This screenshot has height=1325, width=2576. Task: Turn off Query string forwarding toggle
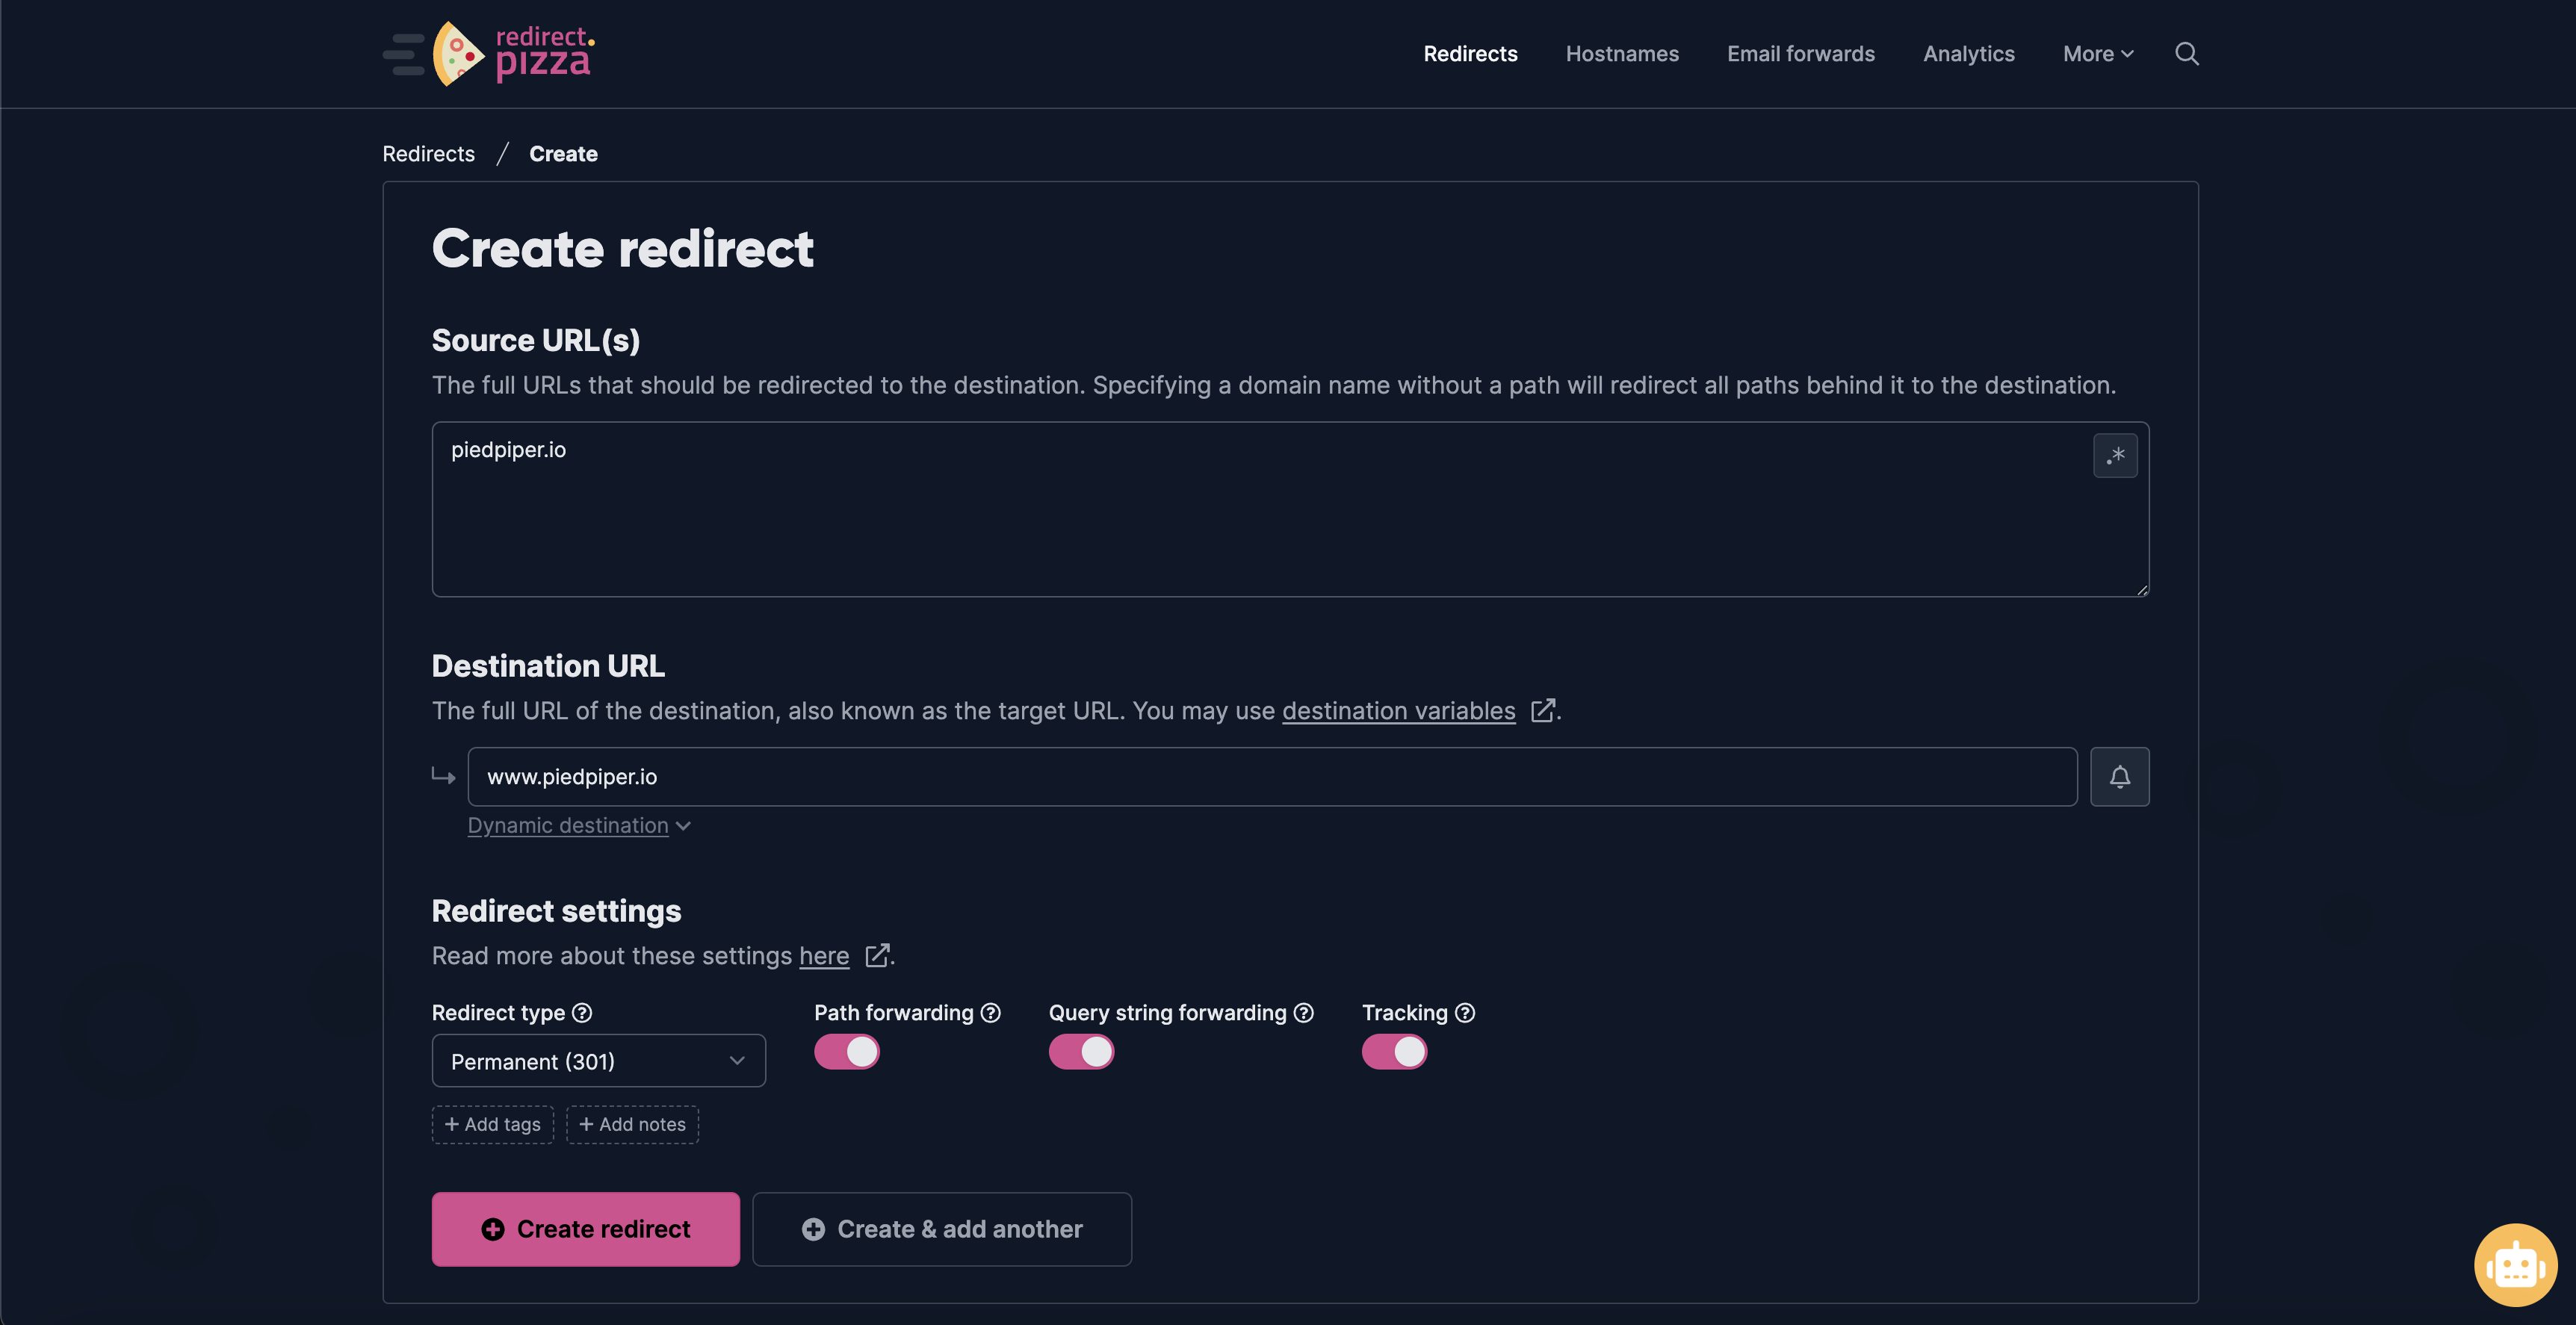point(1080,1052)
